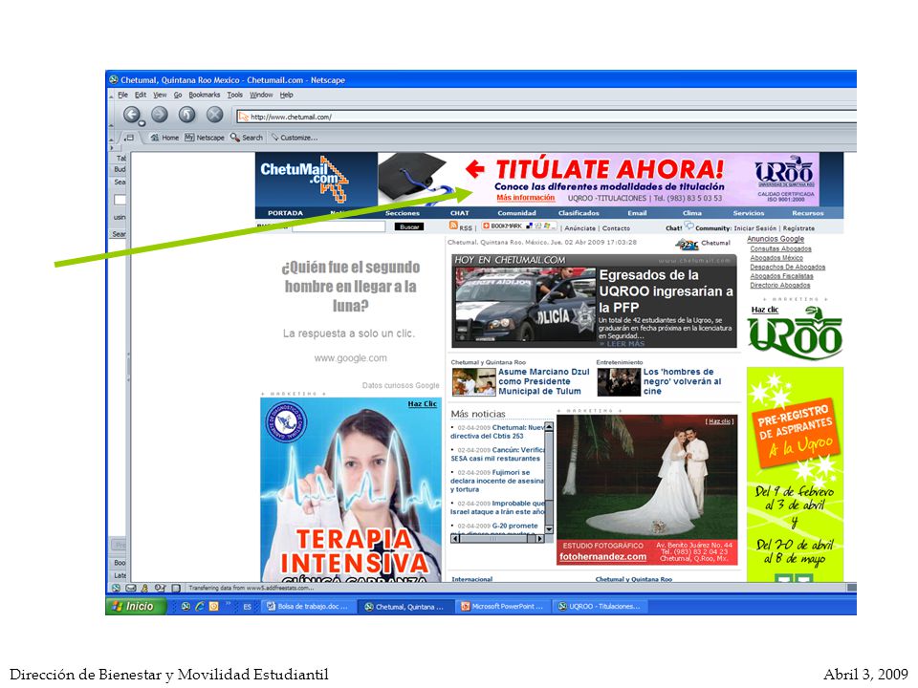Select Email in the site navigation
Viewport: 918px width, 688px height.
click(x=637, y=213)
